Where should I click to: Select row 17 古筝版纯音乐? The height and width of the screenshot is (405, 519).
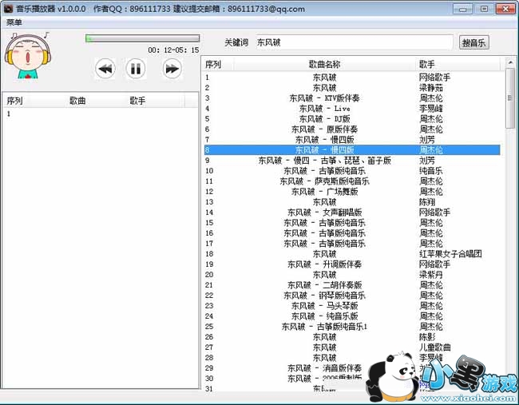[x=352, y=244]
